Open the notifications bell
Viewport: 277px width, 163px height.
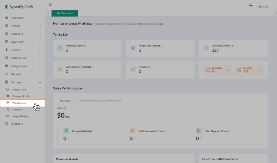(x=251, y=5)
